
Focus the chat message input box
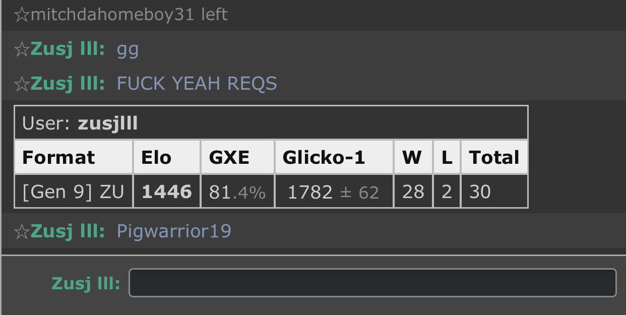point(372,283)
